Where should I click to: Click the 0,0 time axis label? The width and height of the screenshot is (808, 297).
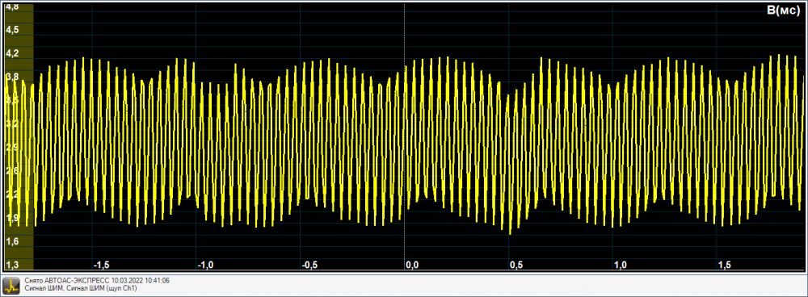pyautogui.click(x=412, y=265)
